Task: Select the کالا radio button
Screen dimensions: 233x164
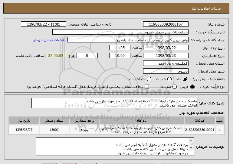Action: 185,79
